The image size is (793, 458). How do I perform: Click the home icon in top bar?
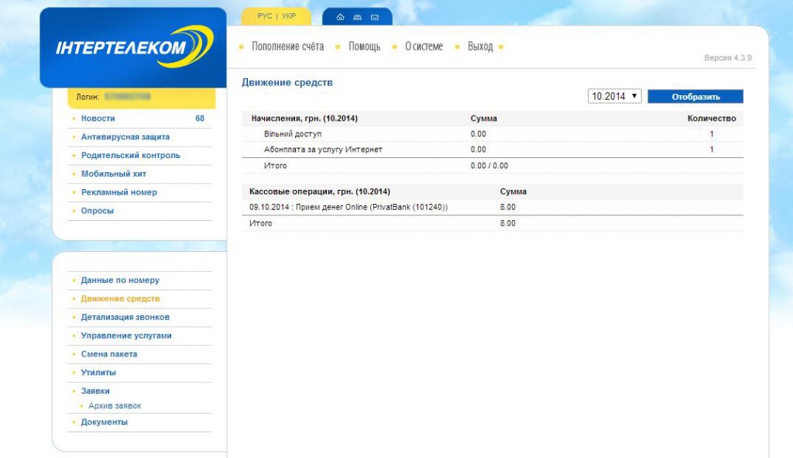click(340, 17)
